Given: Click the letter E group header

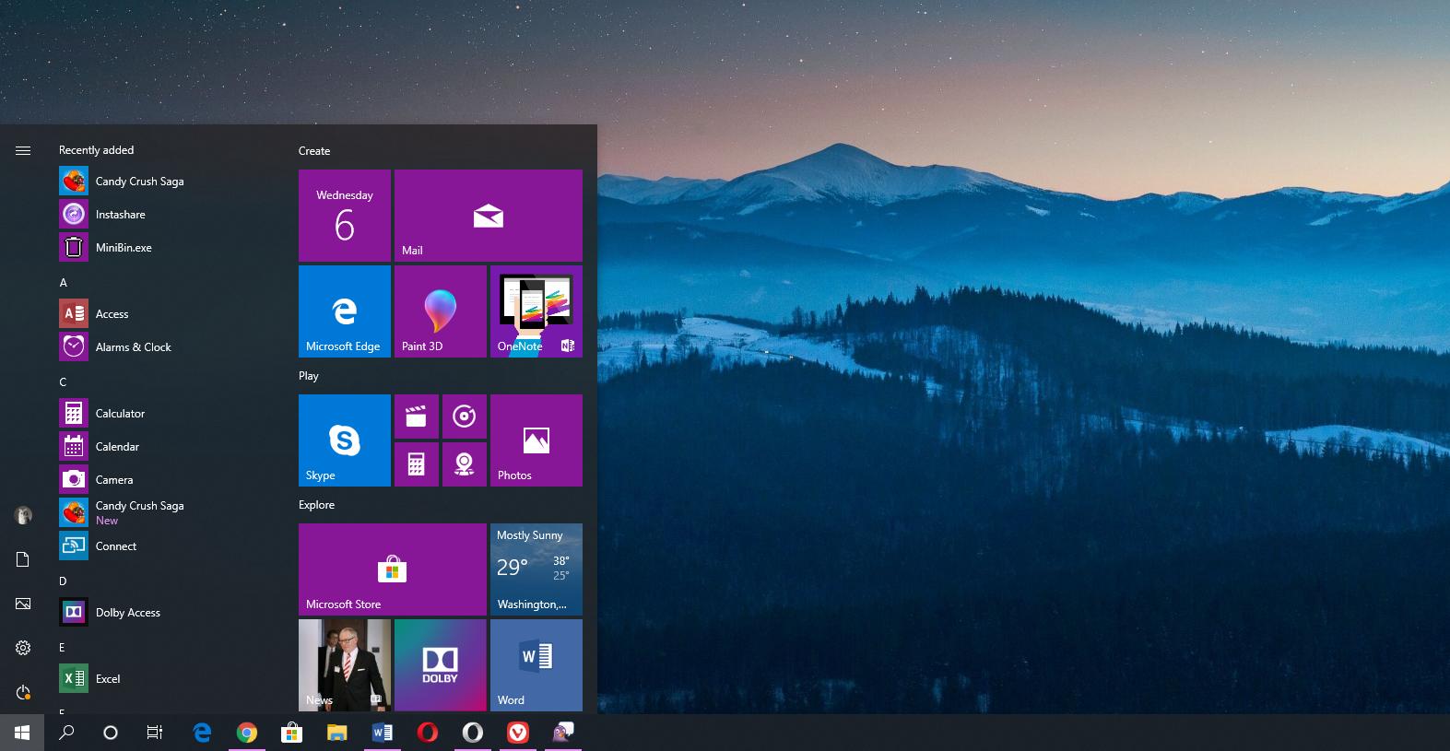Looking at the screenshot, I should pyautogui.click(x=63, y=648).
